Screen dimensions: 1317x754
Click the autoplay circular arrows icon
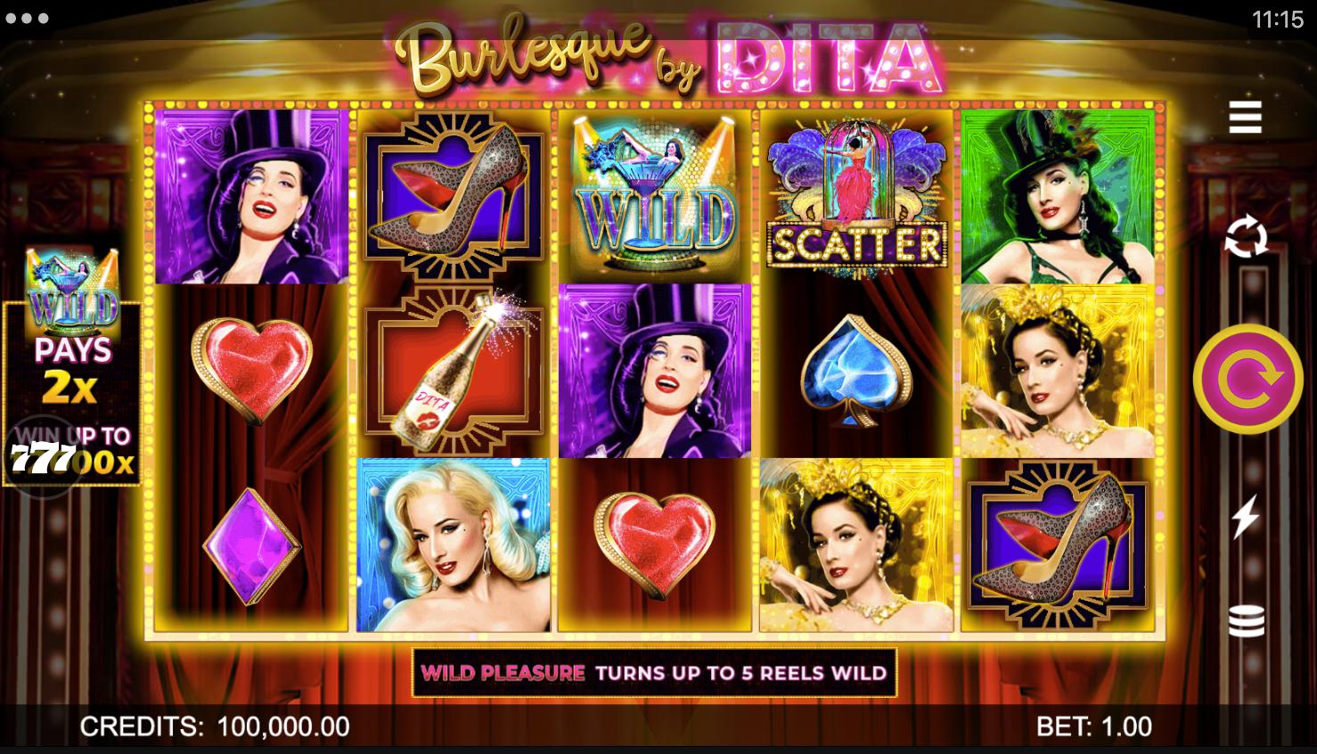pos(1245,238)
